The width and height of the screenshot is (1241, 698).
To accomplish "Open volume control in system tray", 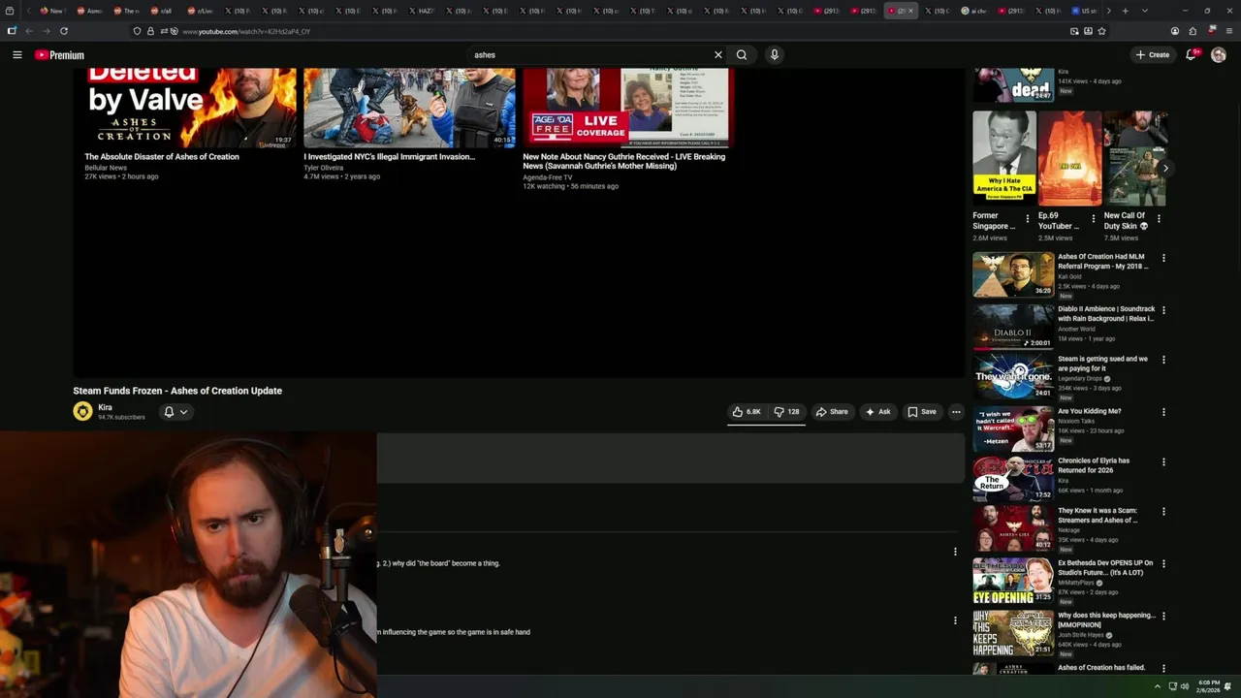I will tap(1185, 686).
